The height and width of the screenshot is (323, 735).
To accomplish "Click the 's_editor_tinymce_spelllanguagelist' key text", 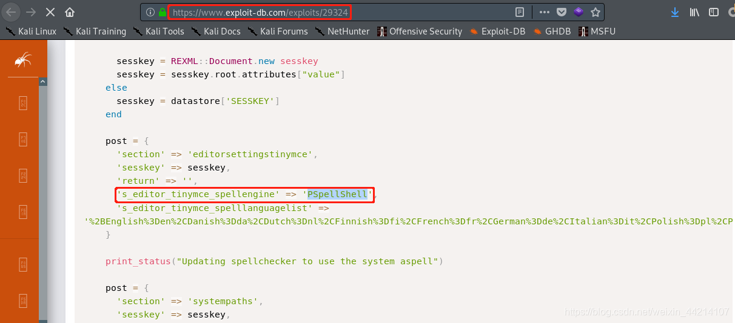I will [215, 207].
